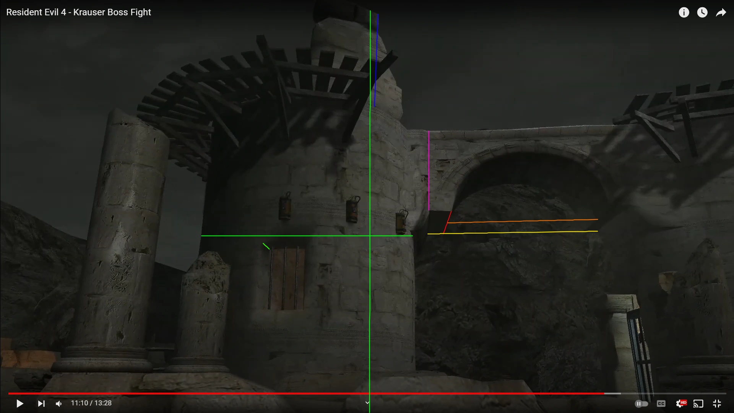Image resolution: width=734 pixels, height=413 pixels.
Task: Click the Share arrow icon
Action: click(x=721, y=13)
